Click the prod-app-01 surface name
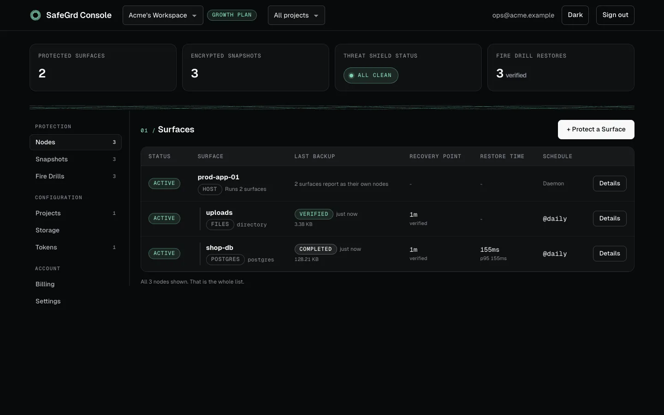This screenshot has width=664, height=415. coord(219,177)
